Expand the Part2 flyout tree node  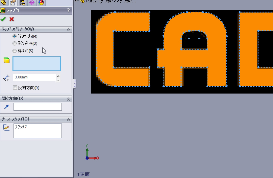pyautogui.click(x=76, y=1)
